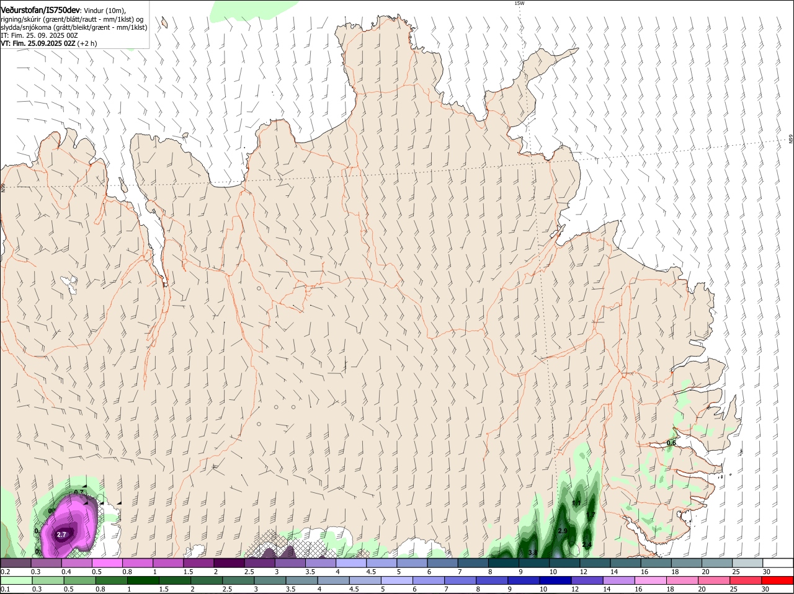Select the white upper-row swatch after 30
The width and height of the screenshot is (794, 594).
click(778, 562)
